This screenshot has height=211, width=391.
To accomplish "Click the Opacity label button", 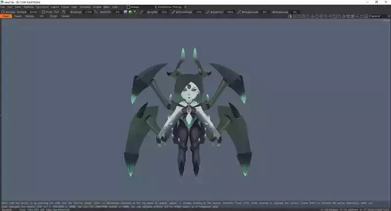I will tap(217, 12).
